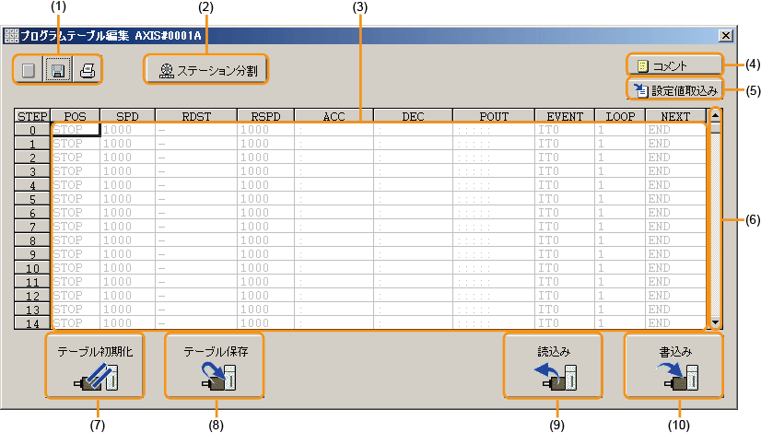The height and width of the screenshot is (433, 761).
Task: Click LOOP cell 1 in step 14
Action: [x=620, y=322]
